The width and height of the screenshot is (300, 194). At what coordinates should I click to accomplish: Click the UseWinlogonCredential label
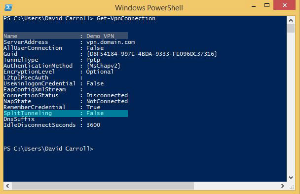pyautogui.click(x=39, y=83)
